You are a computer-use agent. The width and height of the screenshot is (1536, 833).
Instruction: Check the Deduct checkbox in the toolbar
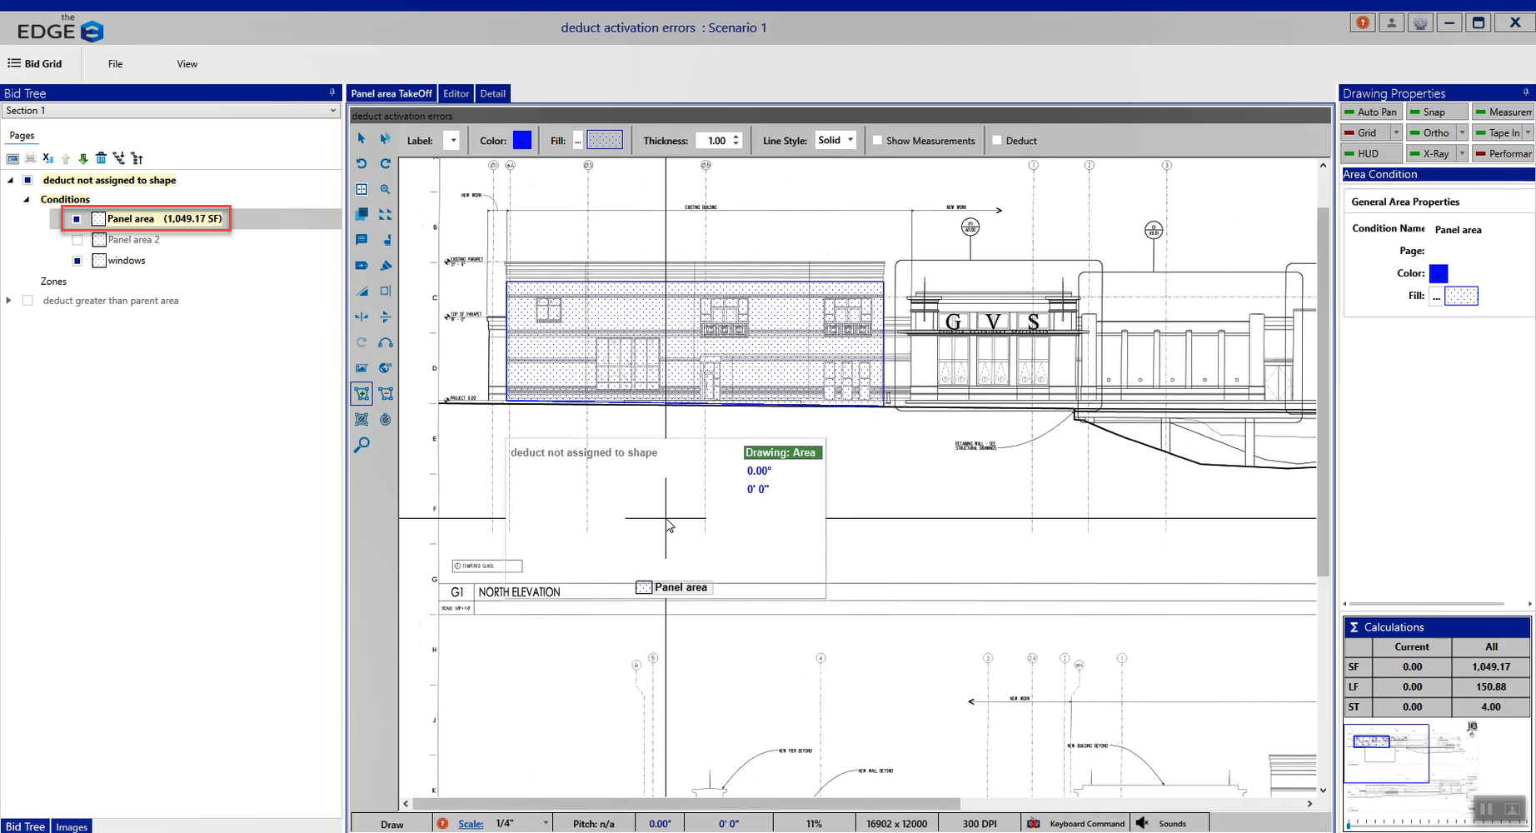(x=997, y=141)
